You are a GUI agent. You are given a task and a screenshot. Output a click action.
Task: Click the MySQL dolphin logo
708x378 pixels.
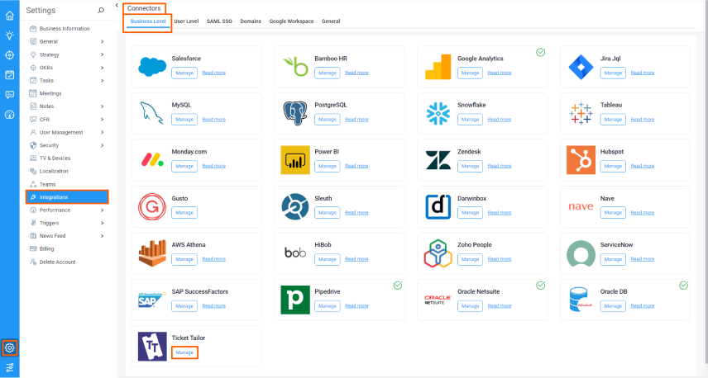tap(151, 113)
